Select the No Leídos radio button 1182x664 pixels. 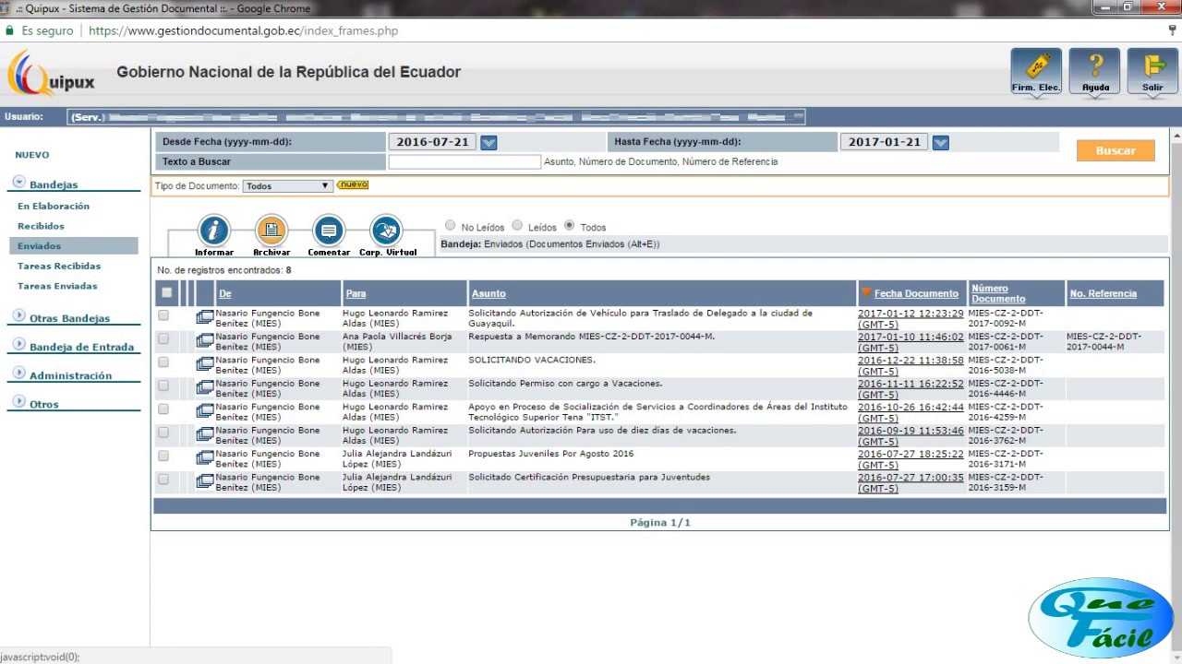tap(451, 225)
